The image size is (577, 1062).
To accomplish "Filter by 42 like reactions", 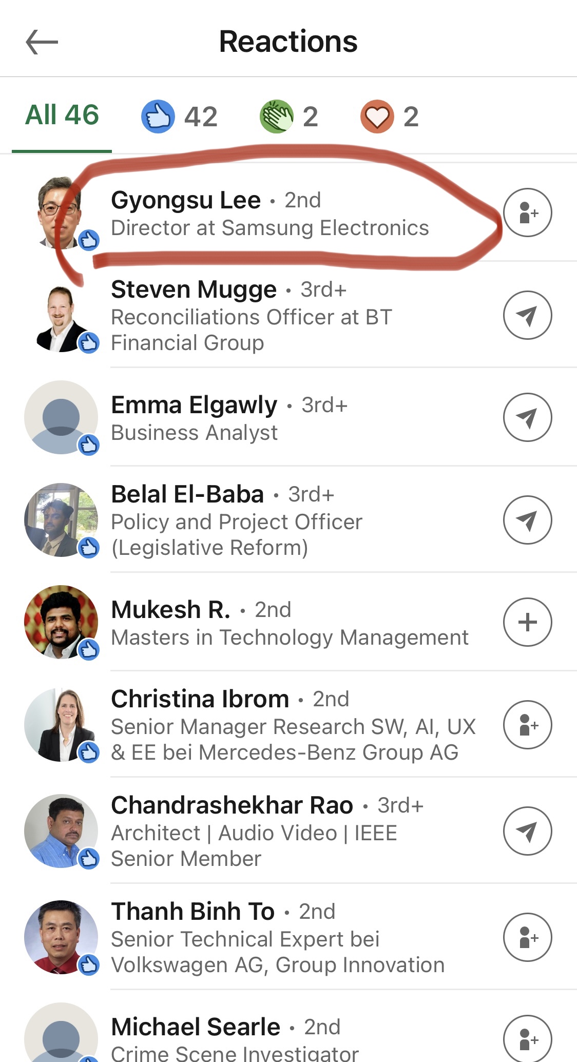I will 179,117.
